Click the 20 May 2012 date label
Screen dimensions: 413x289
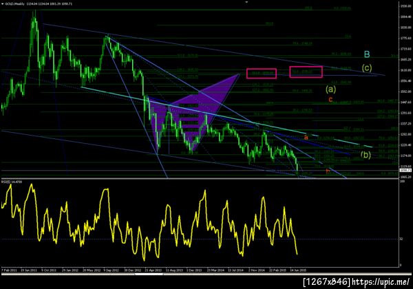[x=91, y=270]
